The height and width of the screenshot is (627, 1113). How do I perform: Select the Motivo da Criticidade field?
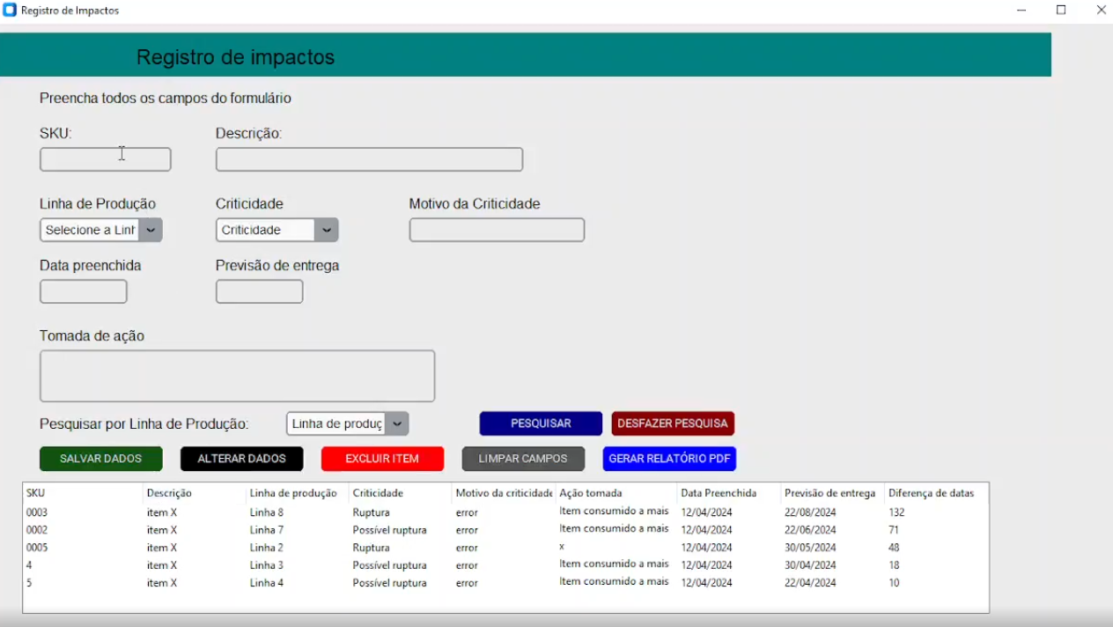pyautogui.click(x=497, y=230)
